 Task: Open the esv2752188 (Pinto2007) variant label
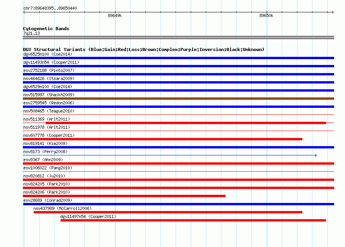click(49, 70)
